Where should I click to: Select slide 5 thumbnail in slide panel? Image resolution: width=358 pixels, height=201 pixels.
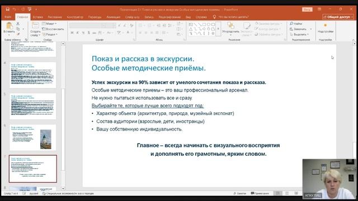pyautogui.click(x=32, y=106)
